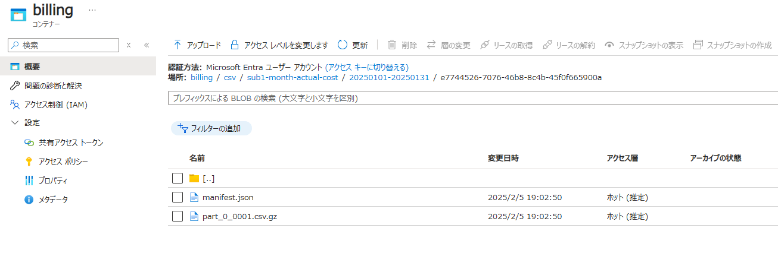Click the リースの取得 link icon
This screenshot has width=778, height=269.
[484, 45]
